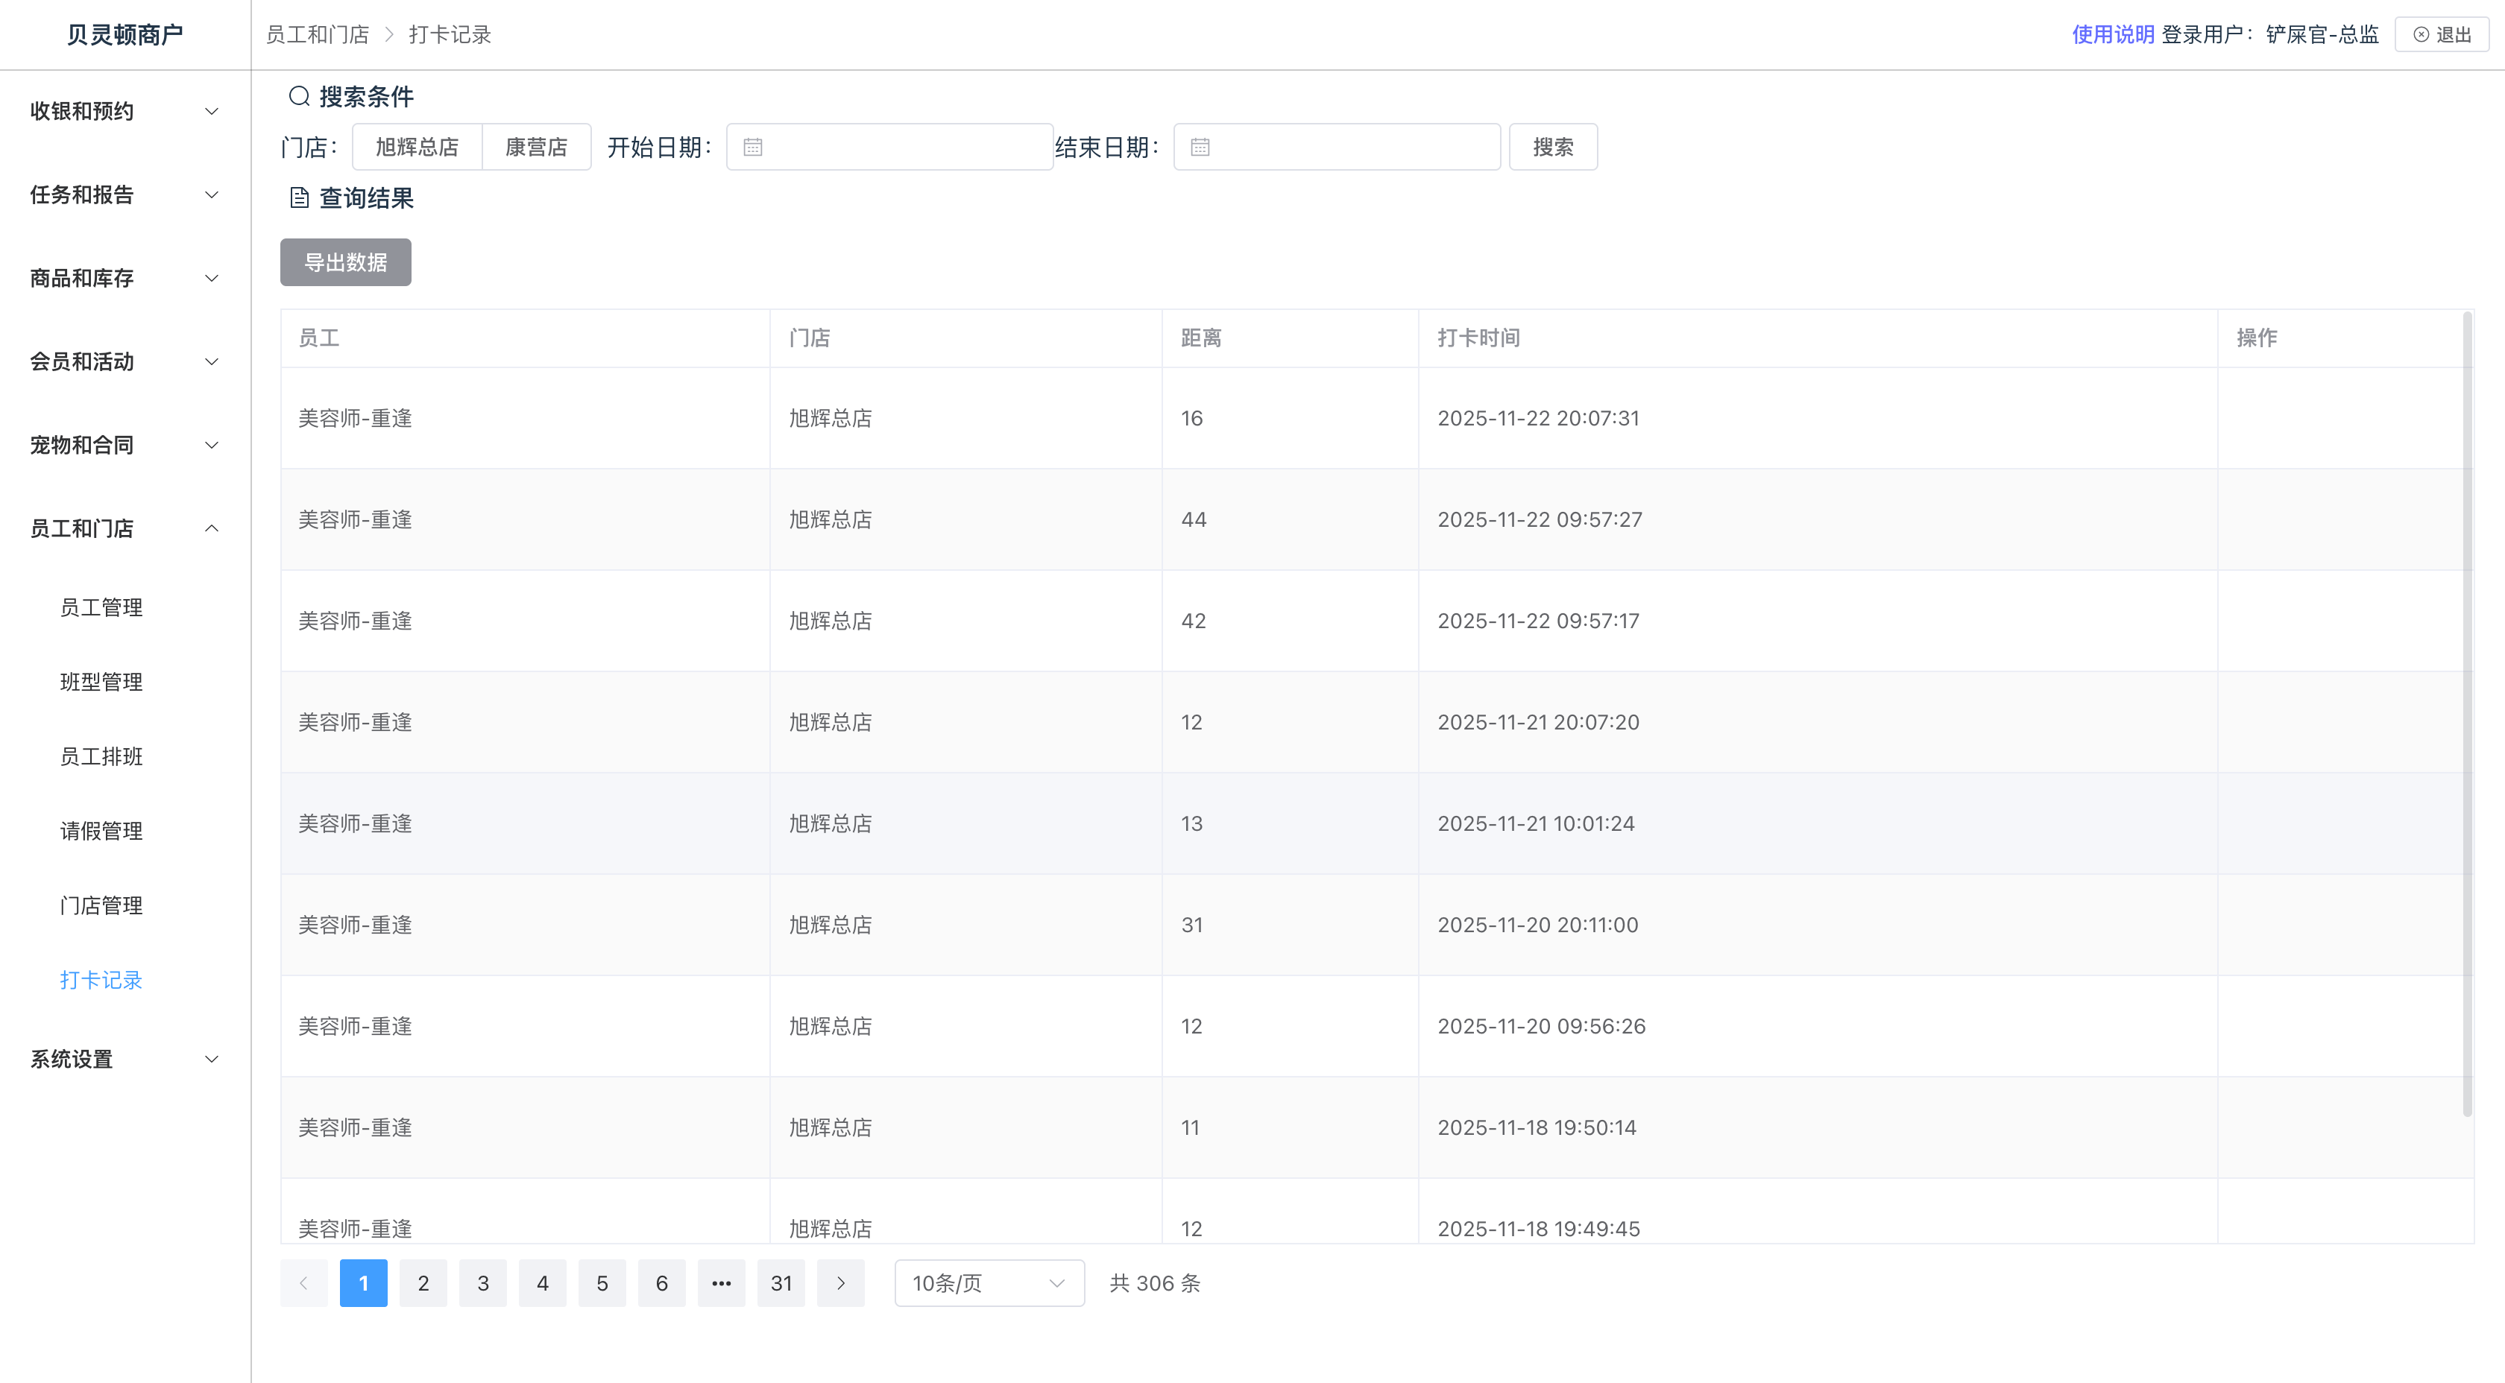Click the end date calendar icon
2505x1383 pixels.
1200,147
